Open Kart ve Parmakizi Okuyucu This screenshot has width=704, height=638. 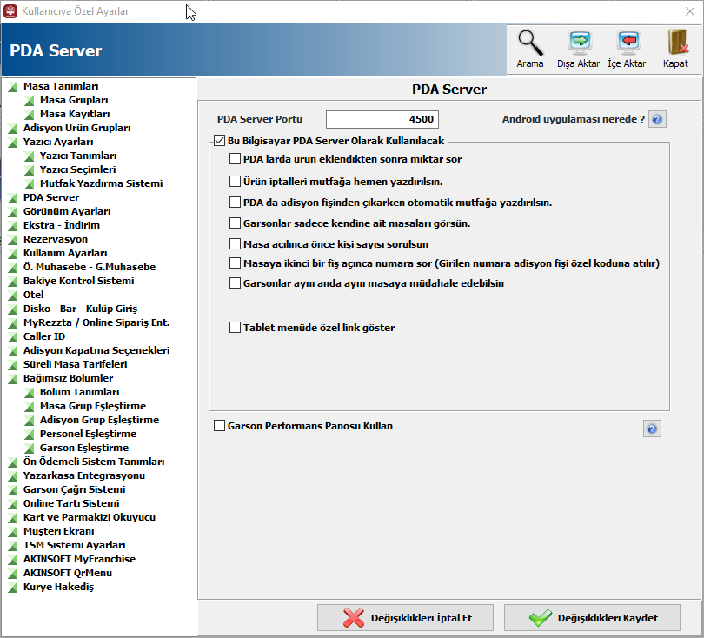[x=90, y=518]
